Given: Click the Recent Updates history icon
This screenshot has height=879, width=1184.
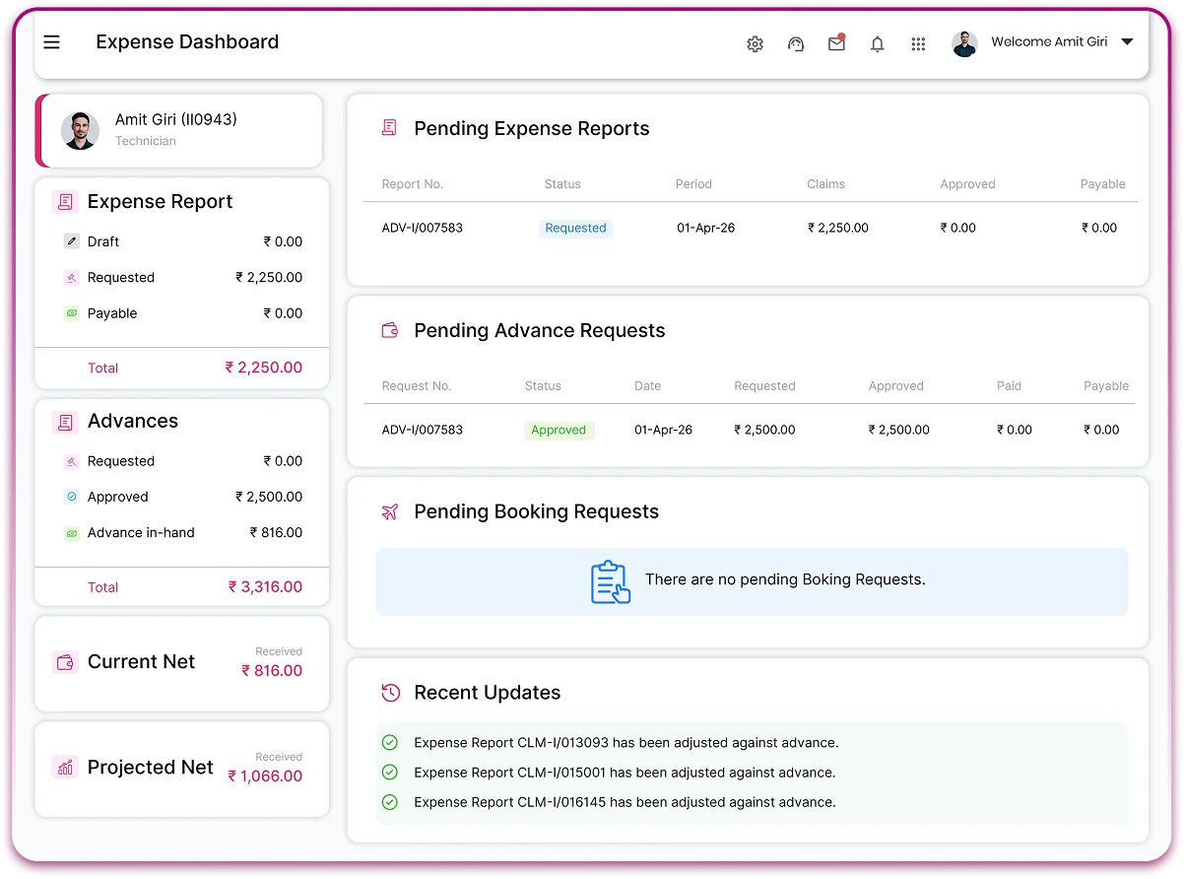Looking at the screenshot, I should point(390,693).
